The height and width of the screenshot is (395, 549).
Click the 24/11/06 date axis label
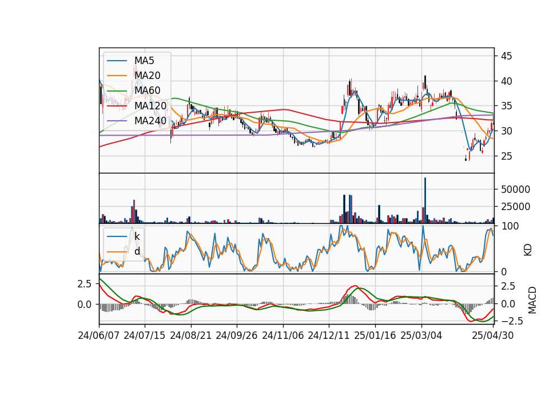(283, 336)
